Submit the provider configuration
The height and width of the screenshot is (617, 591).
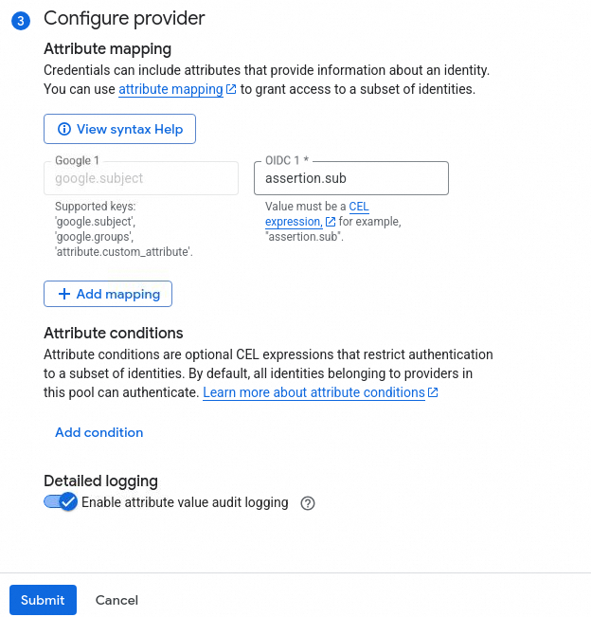tap(43, 600)
